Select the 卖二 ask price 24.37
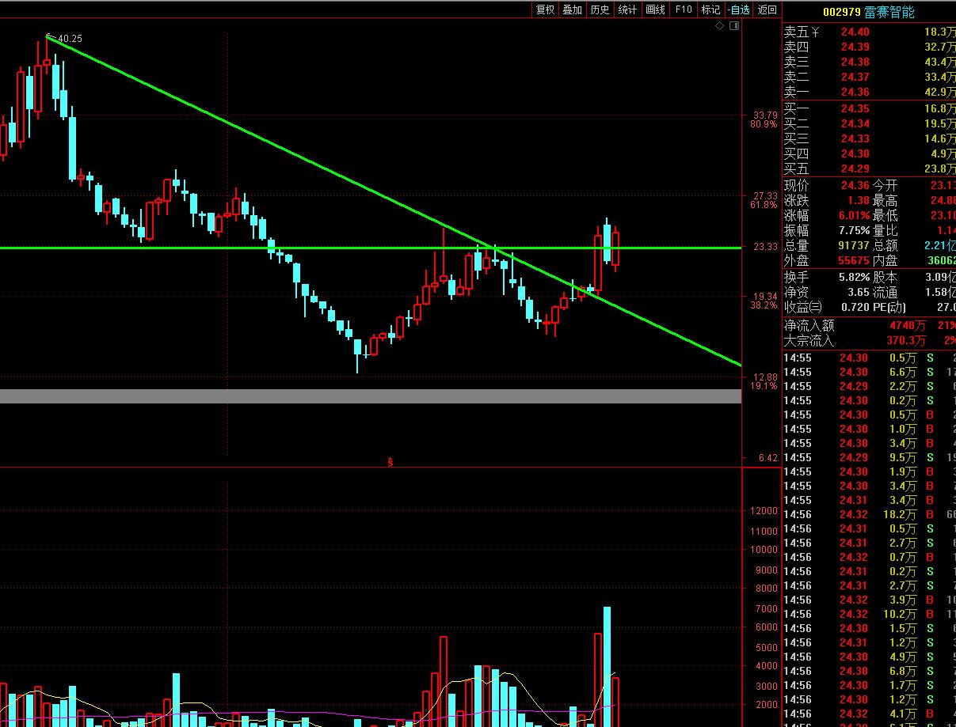 point(855,78)
